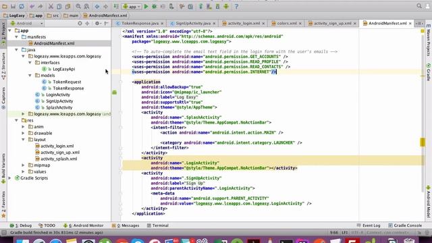The width and height of the screenshot is (432, 243).
Task: Open the Android Monitor tool window
Action: pos(84,225)
